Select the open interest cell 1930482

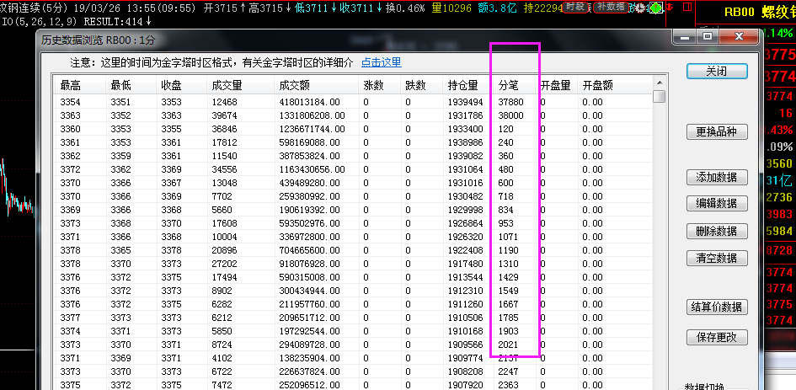[465, 196]
